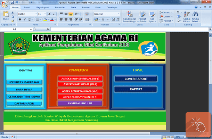The image size is (212, 139).
Task: Click the horizontal scrollbar thumb
Action: click(x=77, y=133)
